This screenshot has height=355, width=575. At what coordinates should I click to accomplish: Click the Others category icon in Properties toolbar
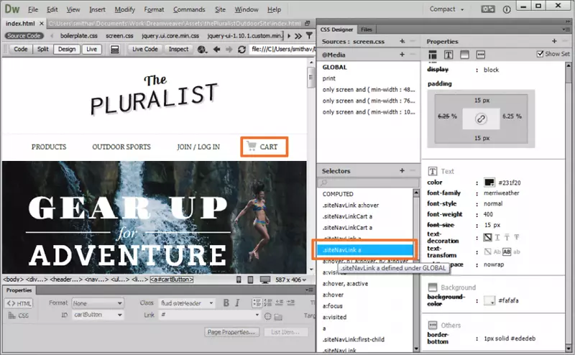tap(480, 55)
